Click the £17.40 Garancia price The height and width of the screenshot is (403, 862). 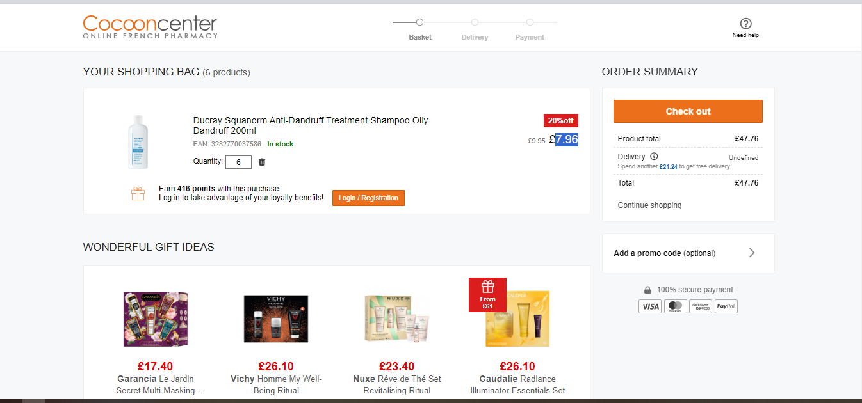[x=155, y=367]
